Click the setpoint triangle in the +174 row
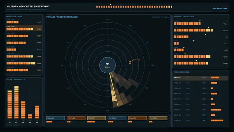Image resolution: width=234 pixels, height=132 pixels. 208,28
